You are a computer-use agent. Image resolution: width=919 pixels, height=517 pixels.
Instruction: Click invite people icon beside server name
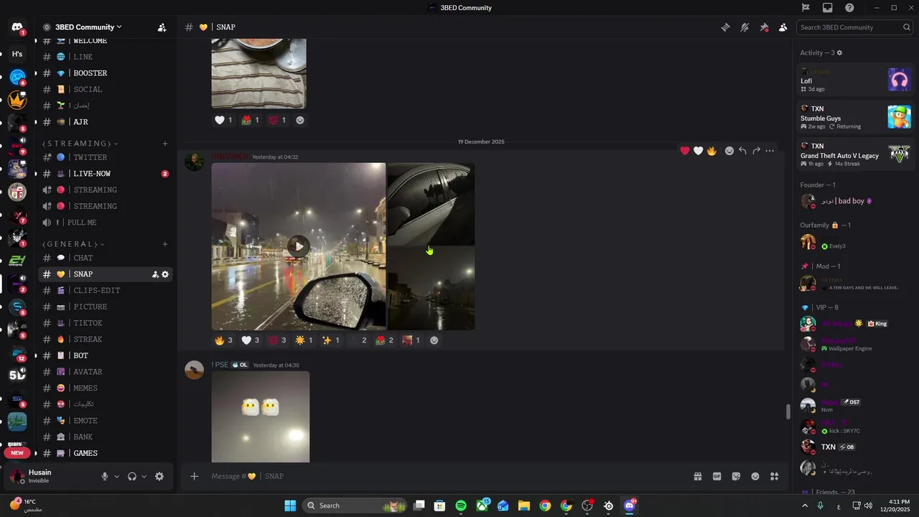click(x=162, y=27)
